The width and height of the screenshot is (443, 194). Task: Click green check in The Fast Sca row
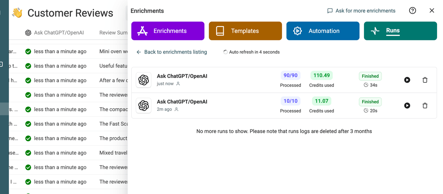pos(28,124)
